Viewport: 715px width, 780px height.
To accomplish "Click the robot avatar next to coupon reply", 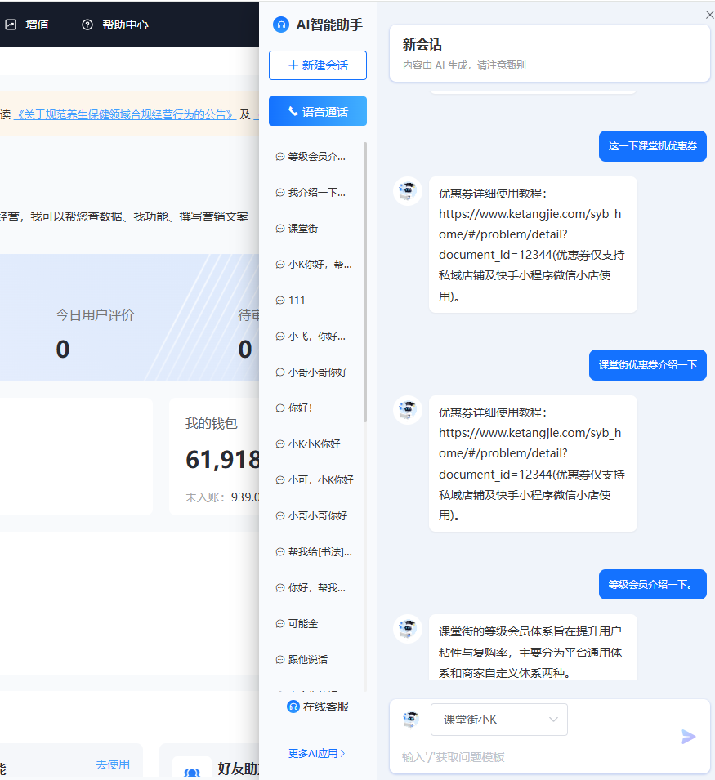I will [407, 192].
